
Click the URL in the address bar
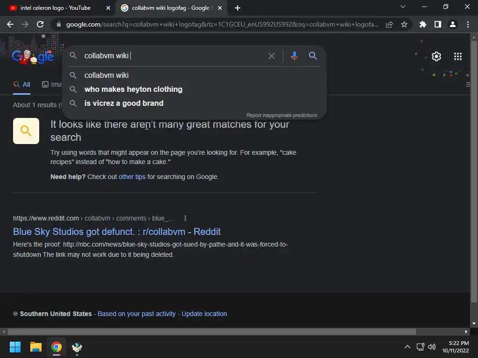222,24
